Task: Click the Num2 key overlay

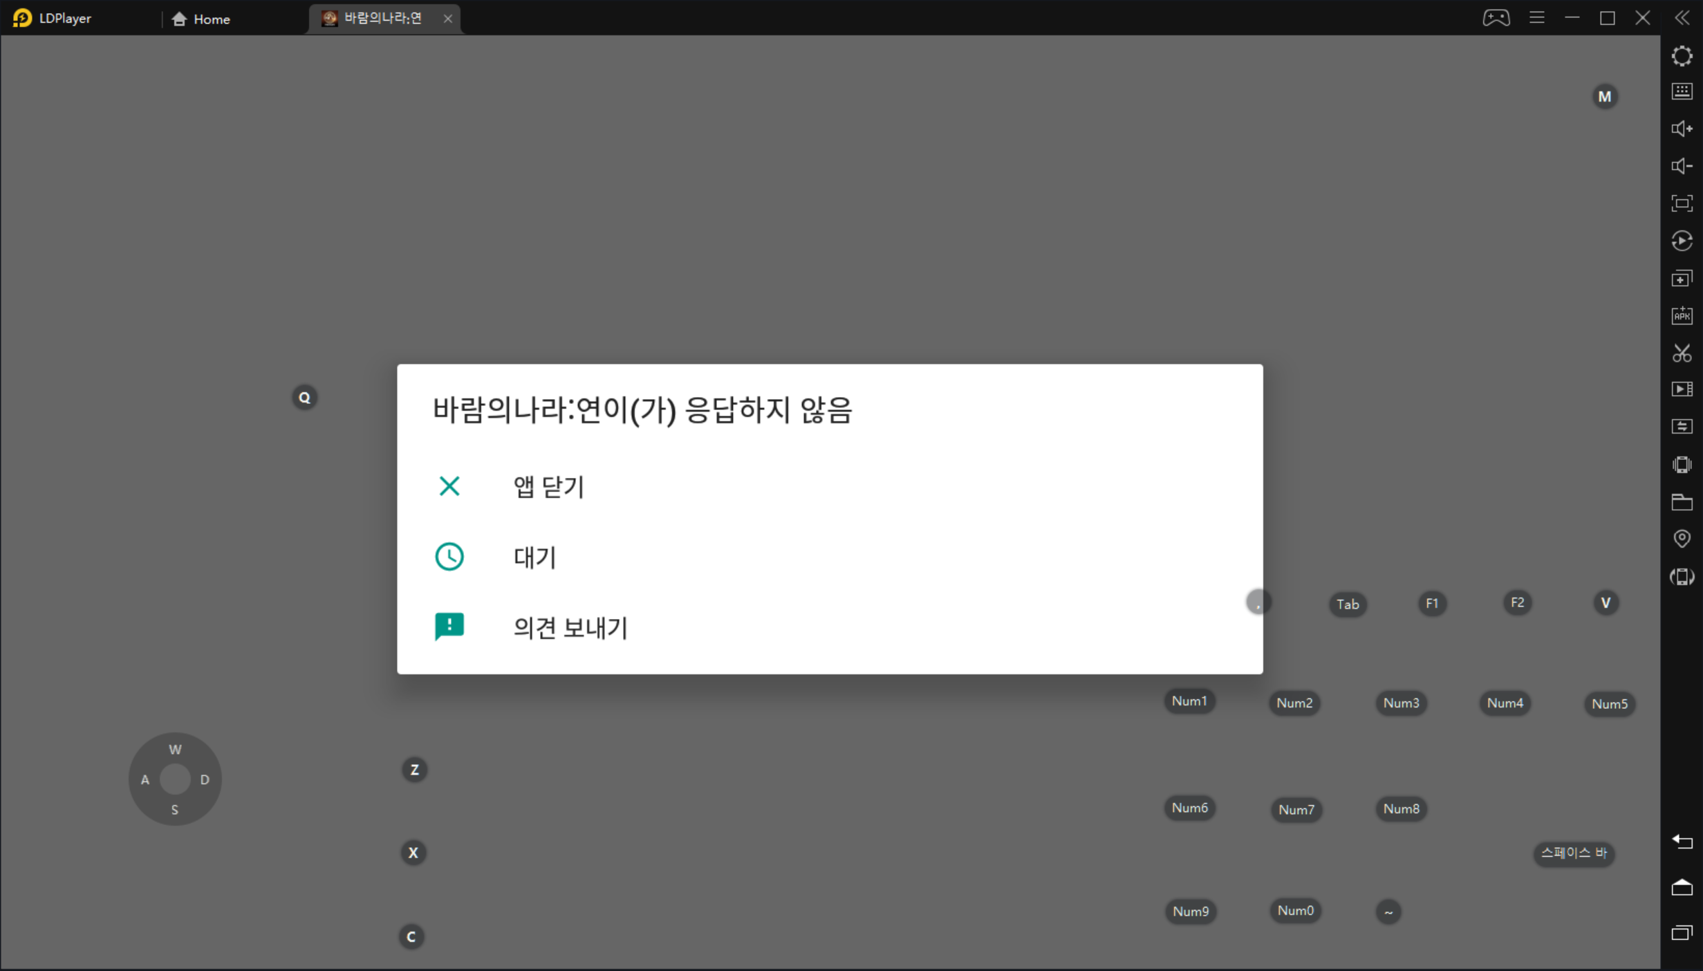Action: point(1294,703)
